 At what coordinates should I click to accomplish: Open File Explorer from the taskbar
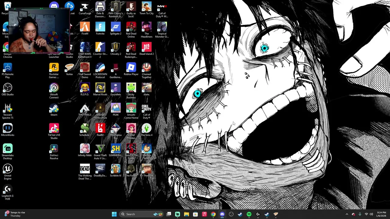point(186,214)
